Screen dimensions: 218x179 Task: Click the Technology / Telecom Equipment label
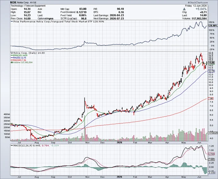tap(28, 6)
